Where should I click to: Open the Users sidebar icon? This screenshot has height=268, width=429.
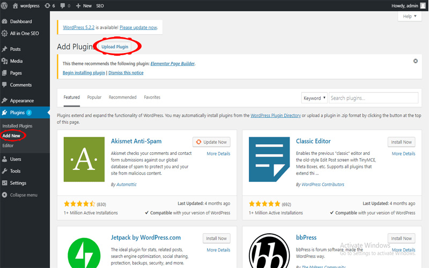[4, 159]
